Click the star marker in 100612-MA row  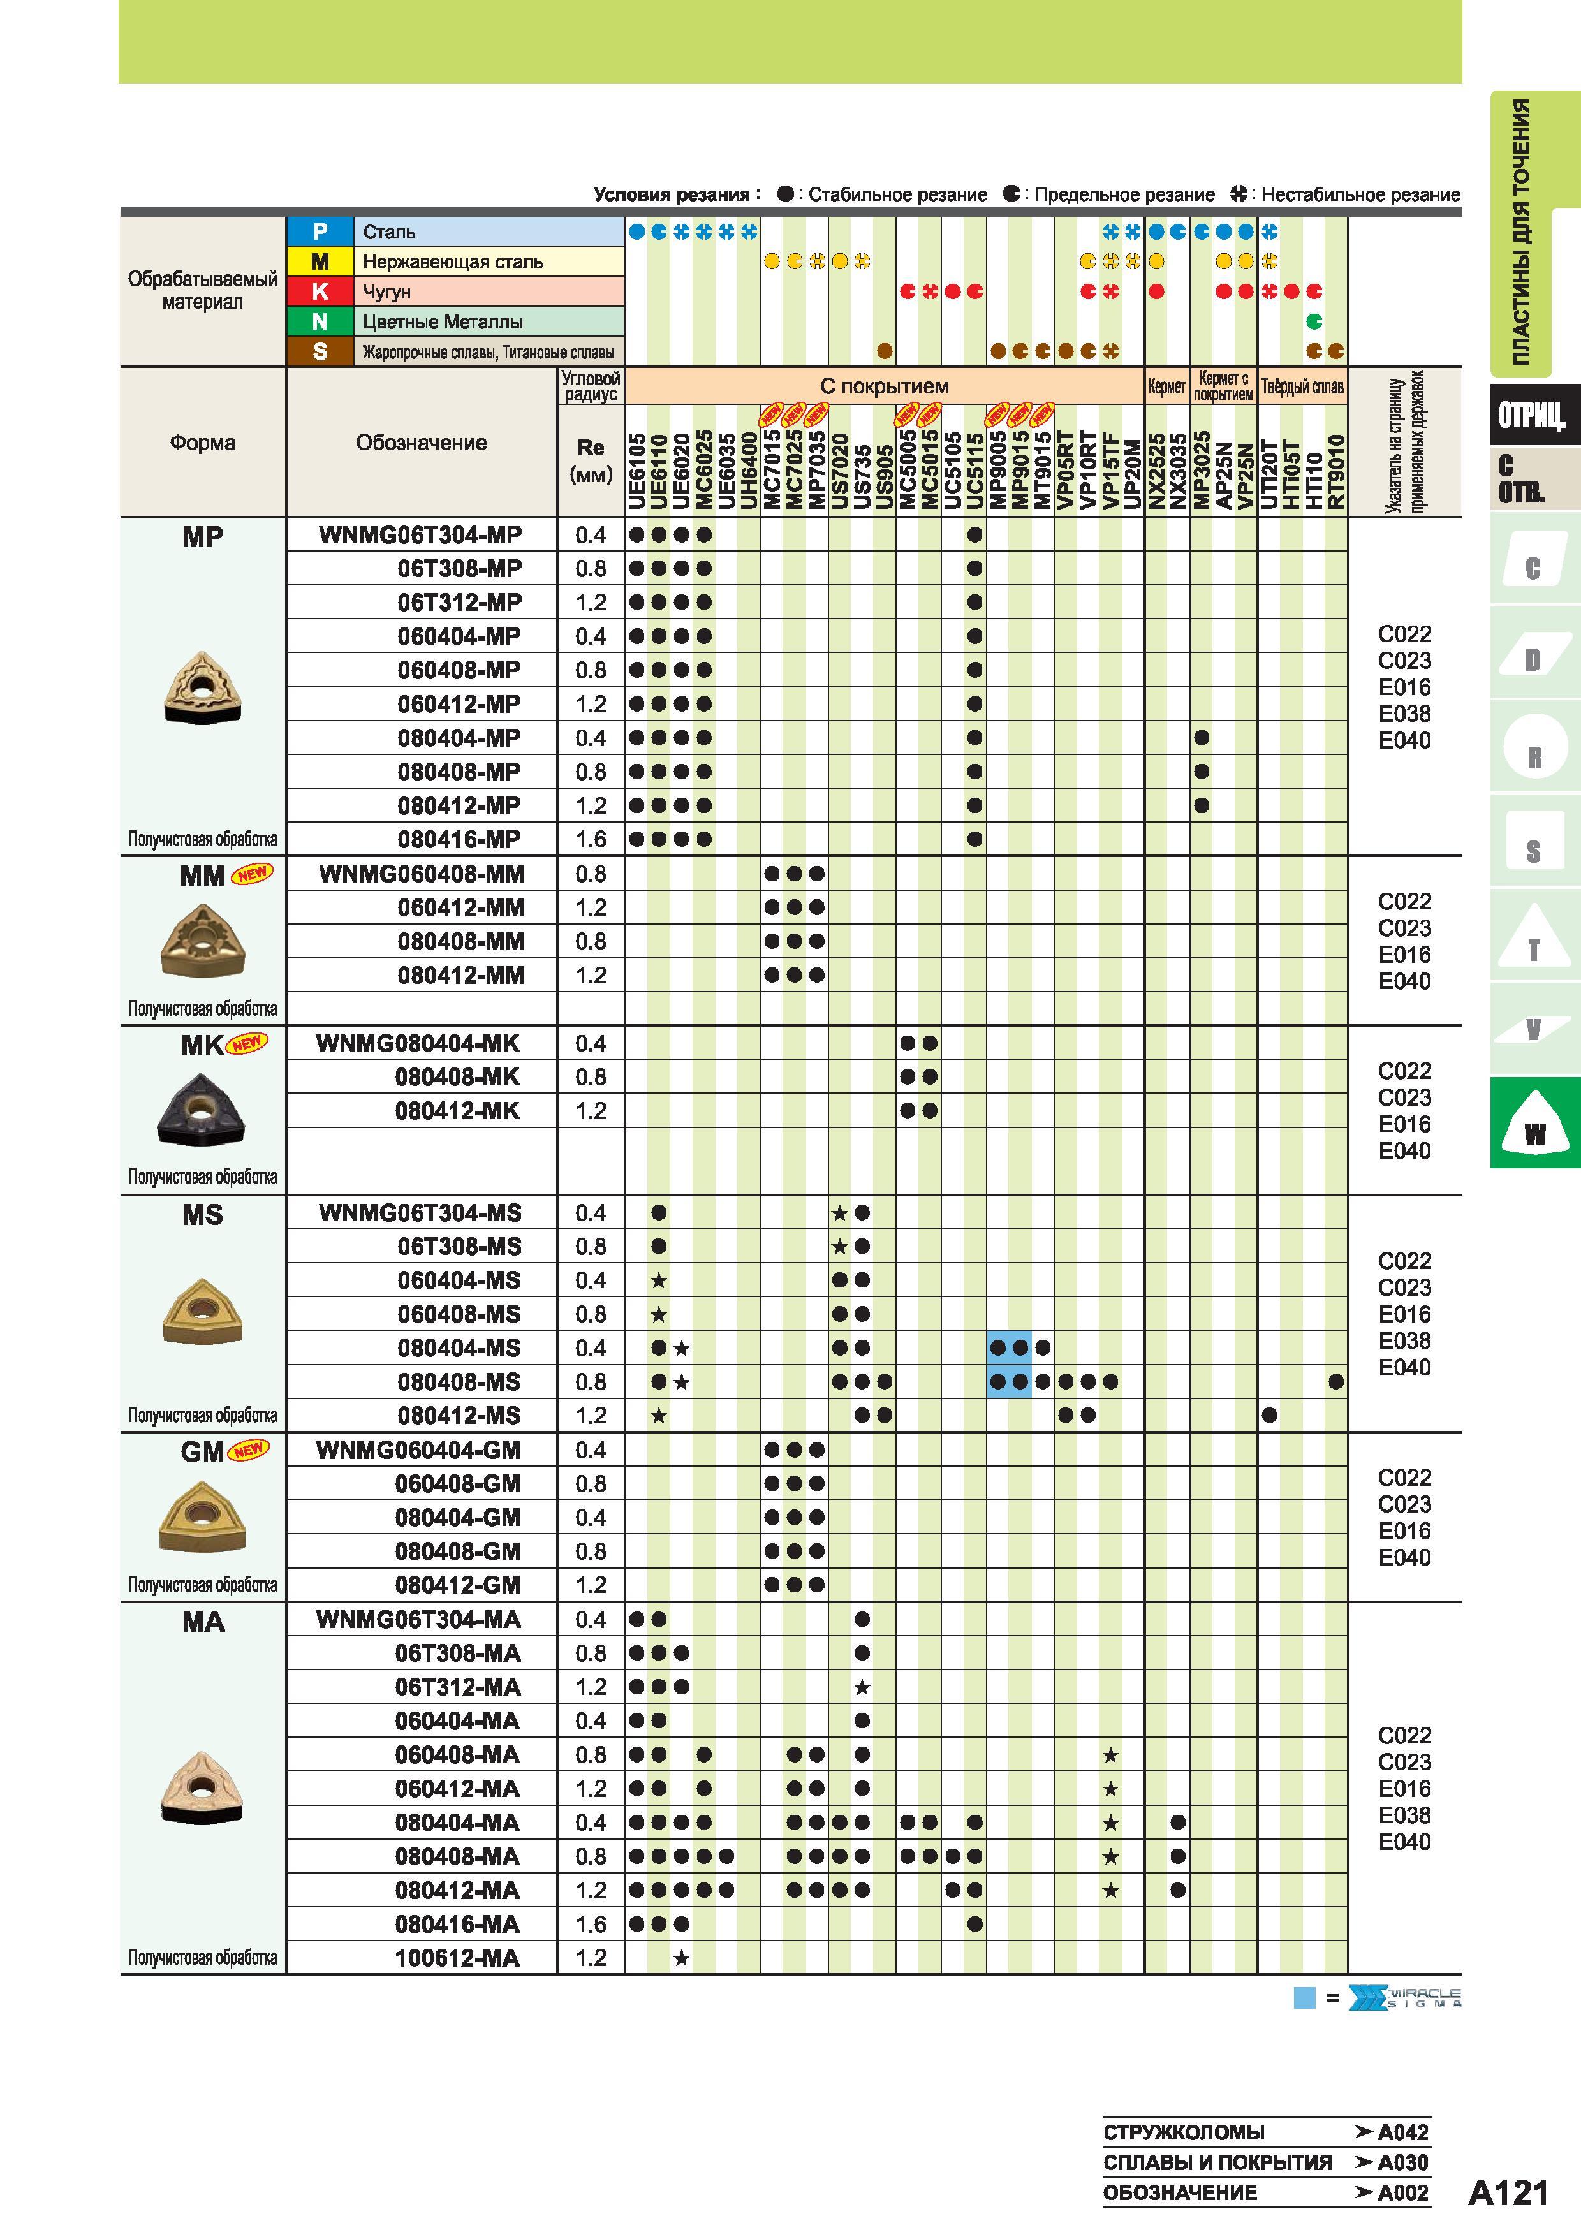tap(681, 1958)
